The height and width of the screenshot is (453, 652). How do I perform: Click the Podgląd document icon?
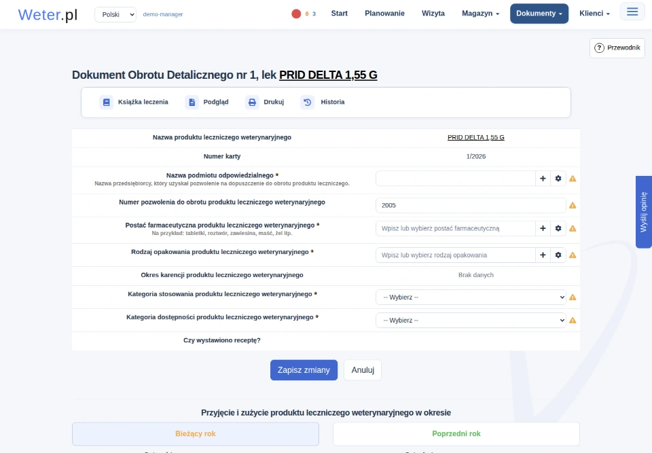pos(192,102)
